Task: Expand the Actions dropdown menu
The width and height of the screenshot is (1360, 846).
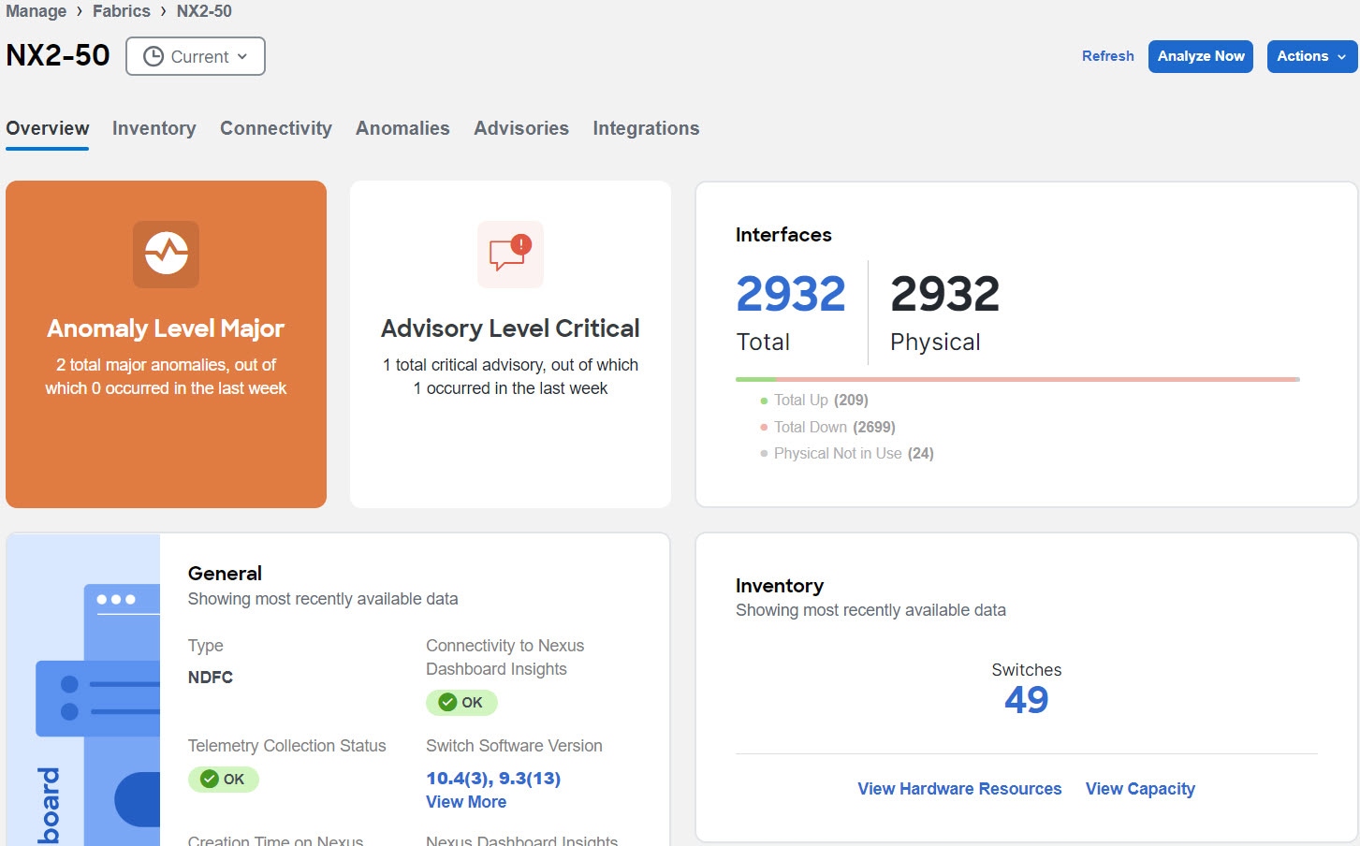Action: [x=1311, y=56]
